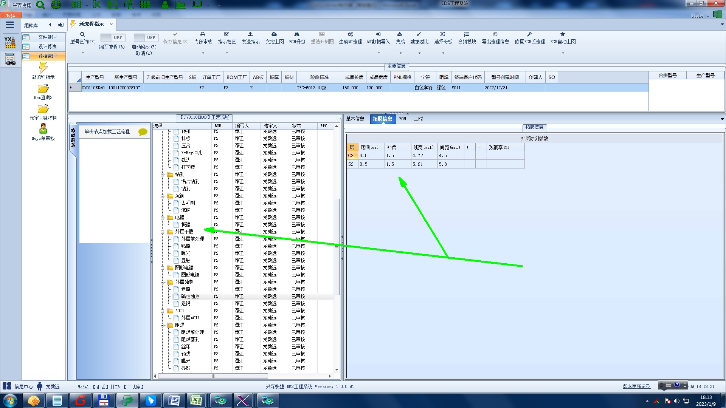This screenshot has width=726, height=408.
Task: Click the 保存信息 checkmark icon
Action: point(175,34)
